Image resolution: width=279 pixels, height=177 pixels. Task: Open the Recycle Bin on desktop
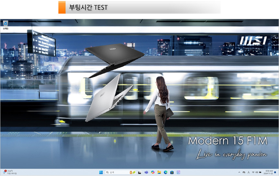(6, 23)
